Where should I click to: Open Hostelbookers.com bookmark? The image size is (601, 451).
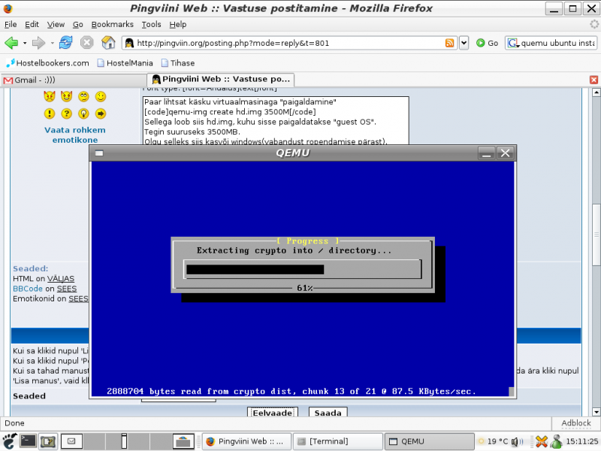48,63
